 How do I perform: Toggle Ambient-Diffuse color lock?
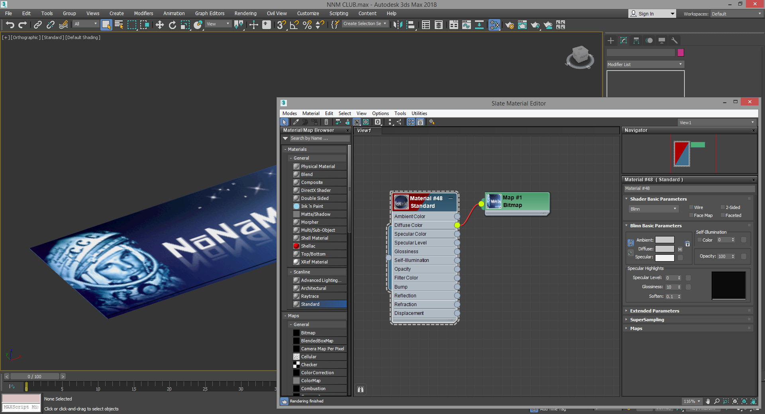tap(630, 243)
